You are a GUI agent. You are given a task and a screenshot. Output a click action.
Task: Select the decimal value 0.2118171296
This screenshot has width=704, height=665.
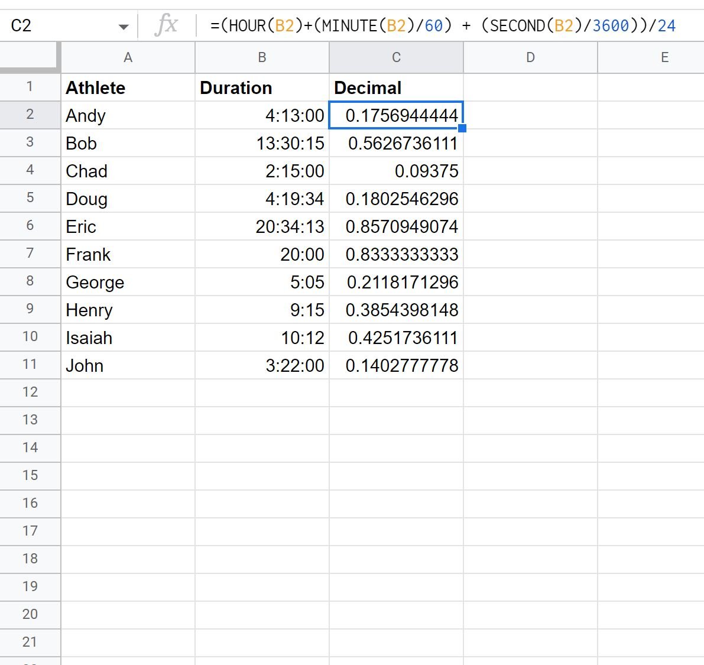click(x=397, y=282)
